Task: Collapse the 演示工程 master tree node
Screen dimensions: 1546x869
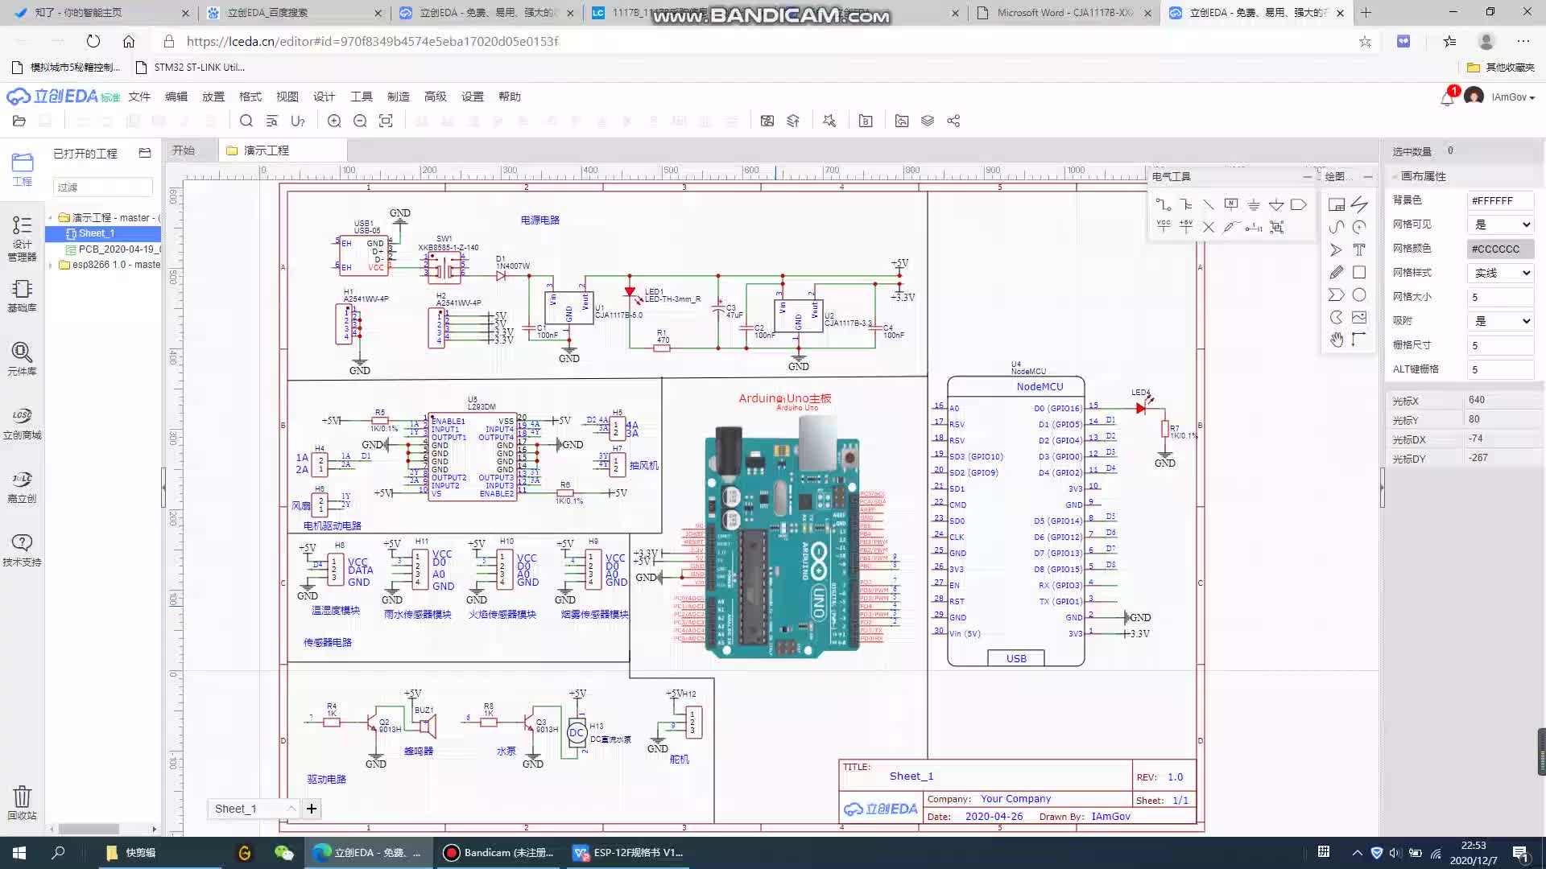Action: click(51, 218)
